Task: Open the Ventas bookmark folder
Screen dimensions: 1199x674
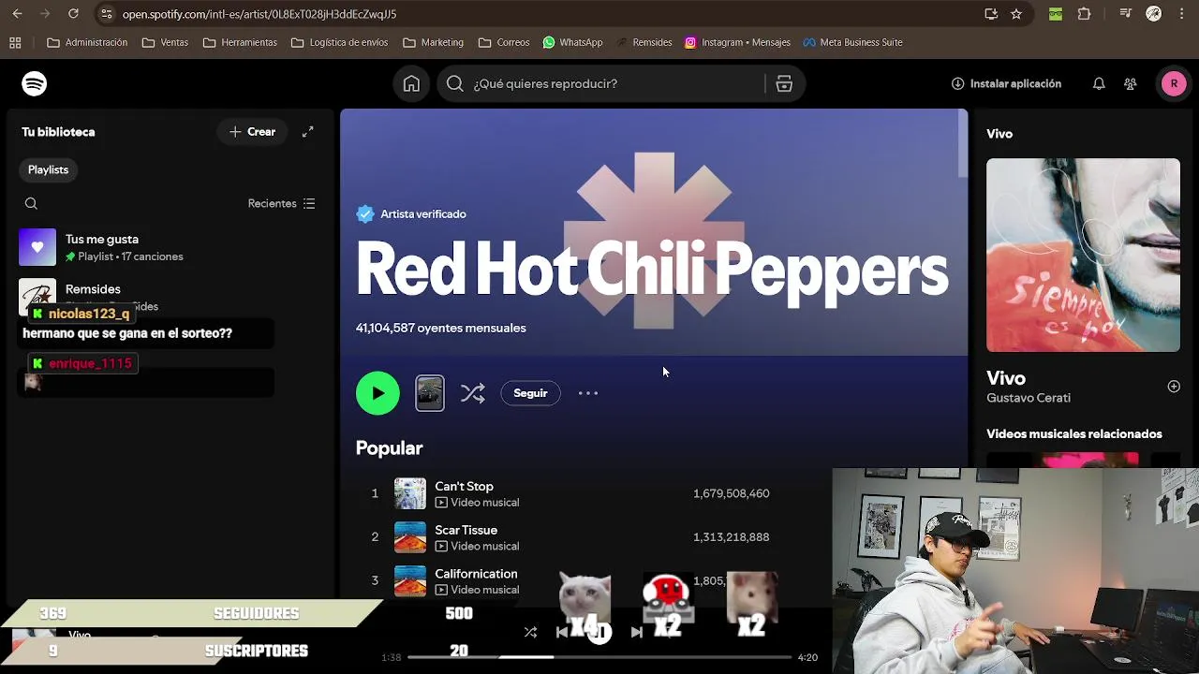Action: (x=165, y=42)
